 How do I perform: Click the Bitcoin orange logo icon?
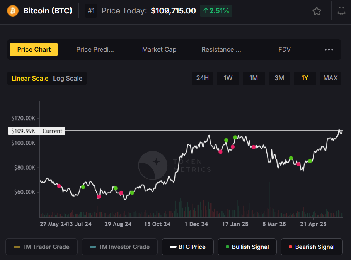[x=13, y=11]
